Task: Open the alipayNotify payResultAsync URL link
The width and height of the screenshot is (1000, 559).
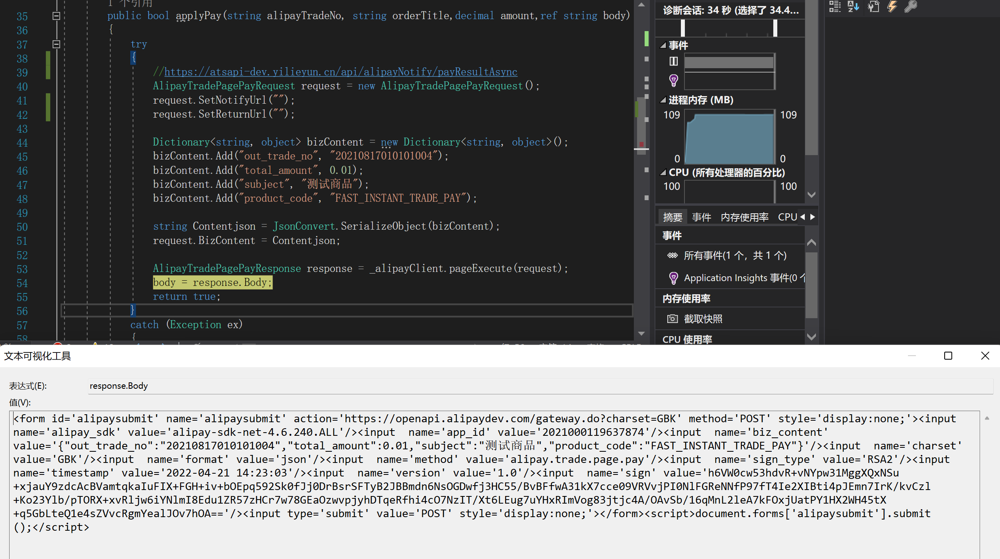Action: [341, 72]
